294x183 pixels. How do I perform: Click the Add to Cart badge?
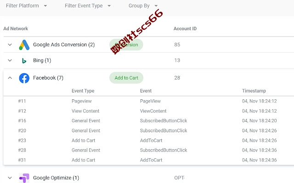(126, 78)
